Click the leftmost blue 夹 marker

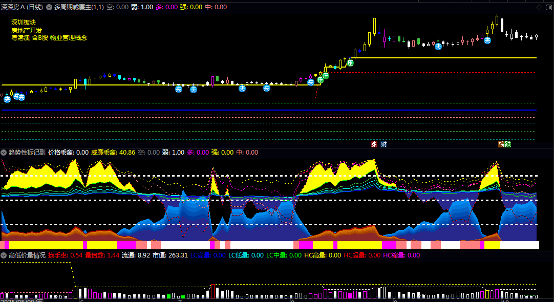pyautogui.click(x=7, y=99)
